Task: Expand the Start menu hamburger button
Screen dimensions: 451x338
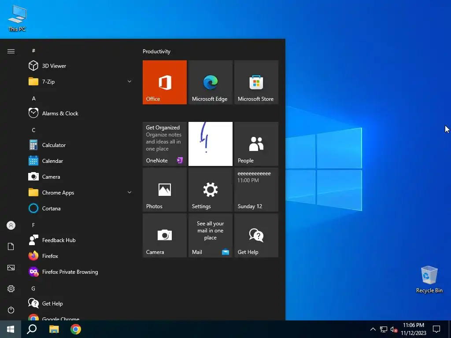Action: point(11,51)
